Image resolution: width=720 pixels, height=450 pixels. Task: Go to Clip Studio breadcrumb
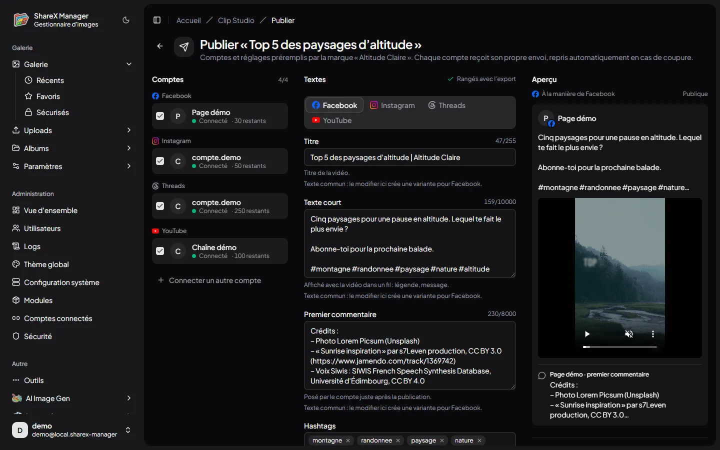236,20
